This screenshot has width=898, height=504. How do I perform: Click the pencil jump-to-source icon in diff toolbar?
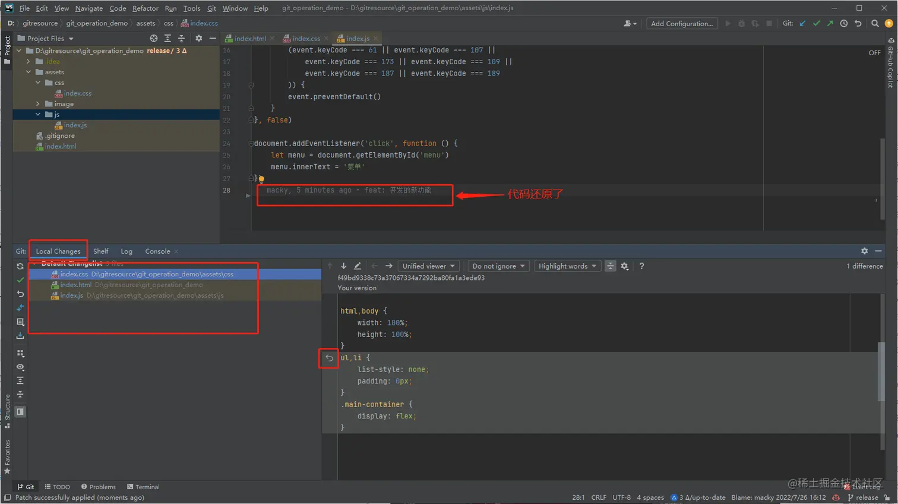358,266
